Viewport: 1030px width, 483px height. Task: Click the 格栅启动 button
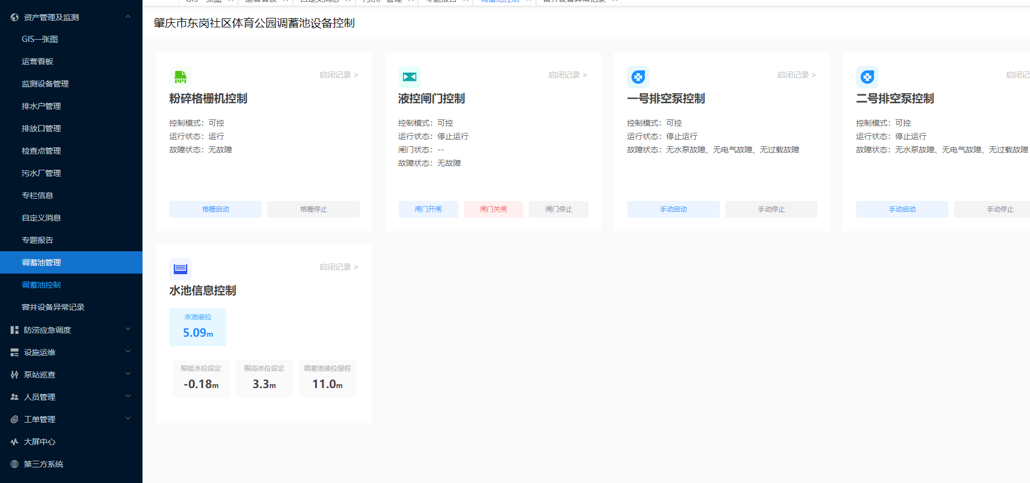coord(215,209)
